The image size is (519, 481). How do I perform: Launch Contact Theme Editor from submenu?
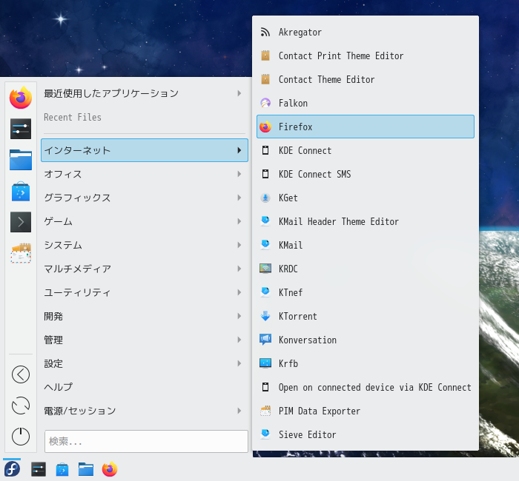[366, 80]
